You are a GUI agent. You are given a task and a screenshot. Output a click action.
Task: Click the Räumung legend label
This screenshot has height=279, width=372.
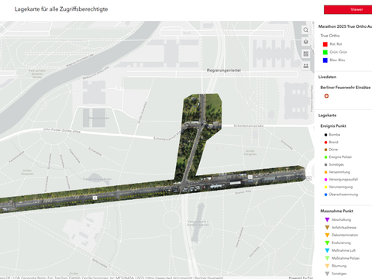tap(339, 266)
